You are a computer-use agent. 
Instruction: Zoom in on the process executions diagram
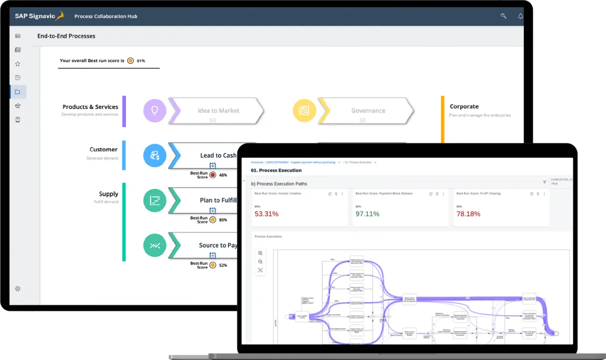(261, 253)
